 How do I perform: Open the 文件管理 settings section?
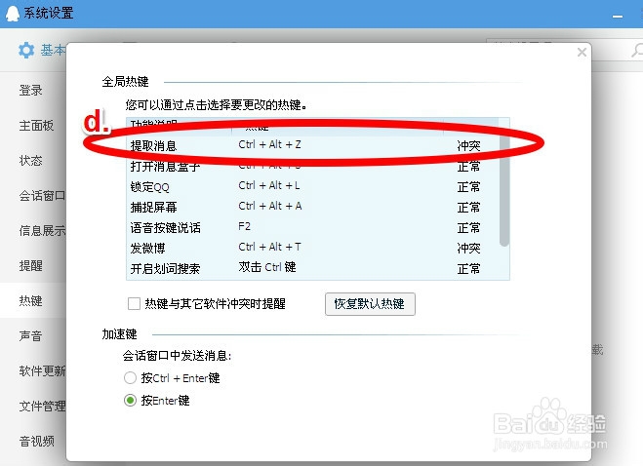42,407
